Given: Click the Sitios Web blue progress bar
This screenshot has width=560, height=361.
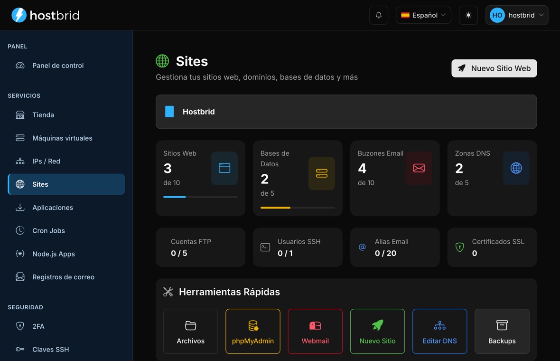Looking at the screenshot, I should point(174,197).
